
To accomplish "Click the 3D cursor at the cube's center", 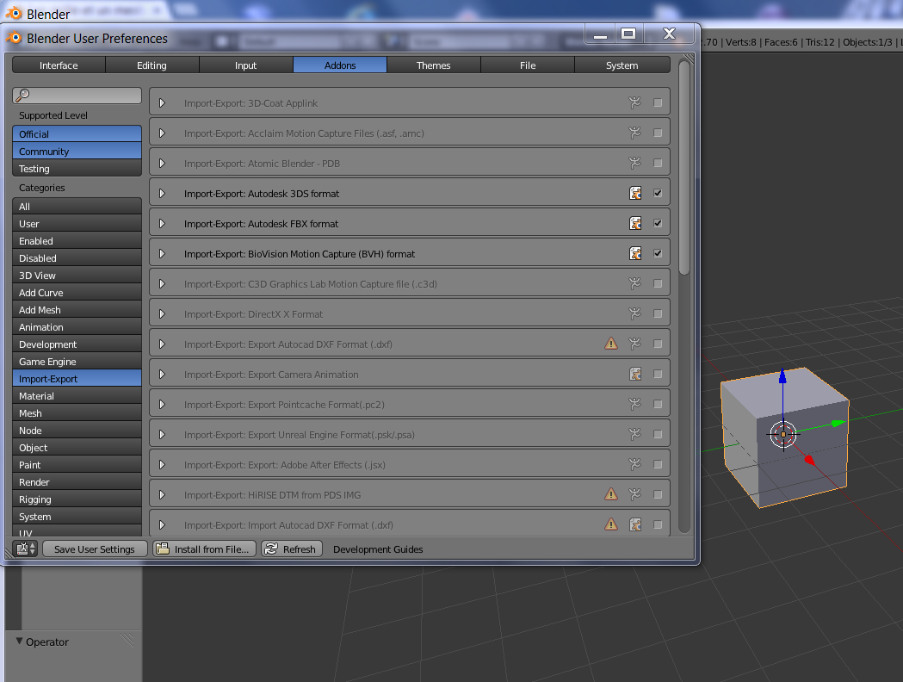I will (x=783, y=434).
